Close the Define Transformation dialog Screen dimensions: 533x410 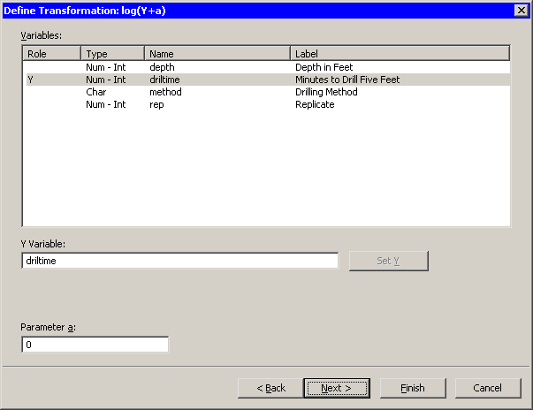(x=521, y=10)
